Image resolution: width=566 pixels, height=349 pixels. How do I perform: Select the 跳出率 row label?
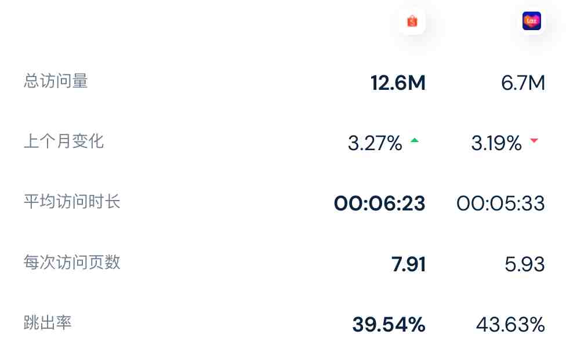pos(48,322)
